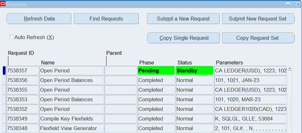The height and width of the screenshot is (133, 302).
Task: Click Request ID field 7538353
Action: click(x=22, y=99)
